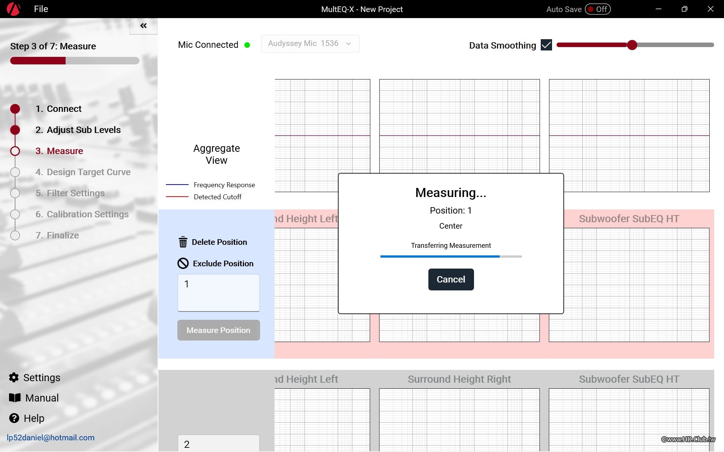Click the Step 3 of 7 progress bar
Screen dimensions: 724x452
tap(75, 61)
